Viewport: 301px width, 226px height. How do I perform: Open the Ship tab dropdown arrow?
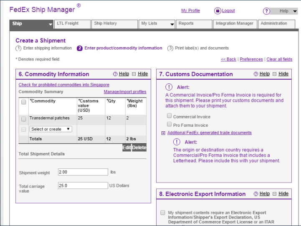[50, 24]
